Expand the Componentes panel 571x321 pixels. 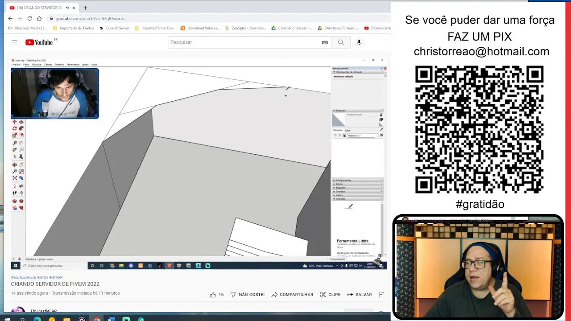(x=357, y=180)
